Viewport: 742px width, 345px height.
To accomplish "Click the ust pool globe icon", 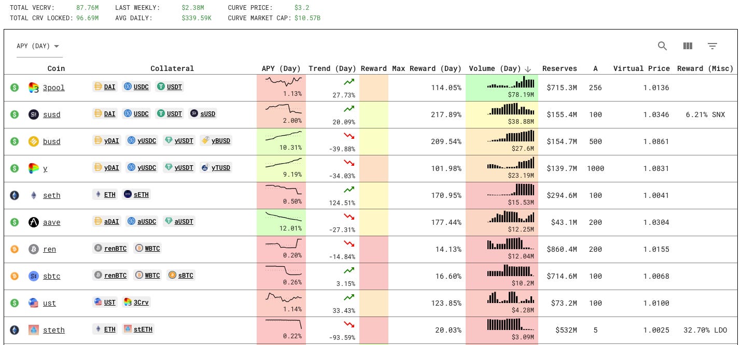I will (34, 303).
